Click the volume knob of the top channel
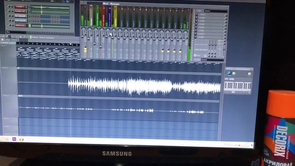The image size is (295, 166). [x=12, y=7]
